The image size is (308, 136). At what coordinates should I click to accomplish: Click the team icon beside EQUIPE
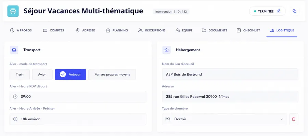click(178, 30)
